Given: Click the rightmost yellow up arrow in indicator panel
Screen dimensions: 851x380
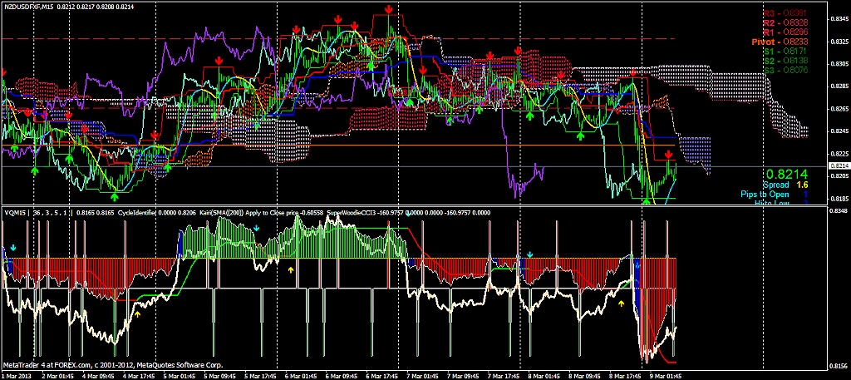Looking at the screenshot, I should click(622, 304).
